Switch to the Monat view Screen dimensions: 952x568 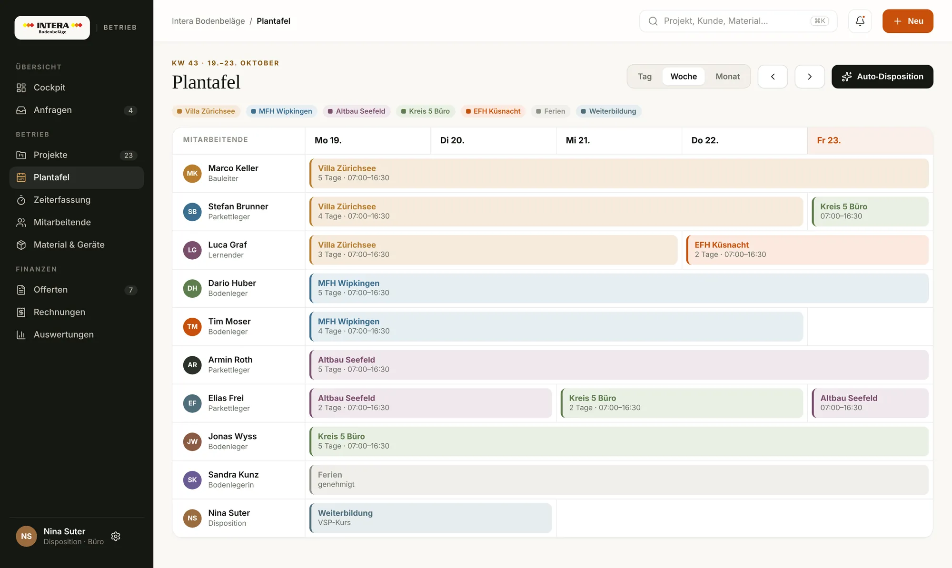pos(727,77)
